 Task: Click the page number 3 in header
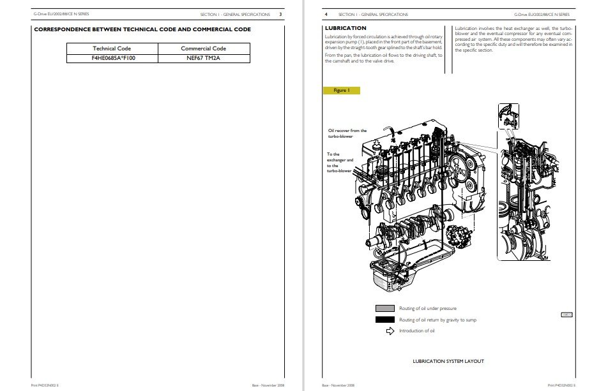click(x=281, y=13)
